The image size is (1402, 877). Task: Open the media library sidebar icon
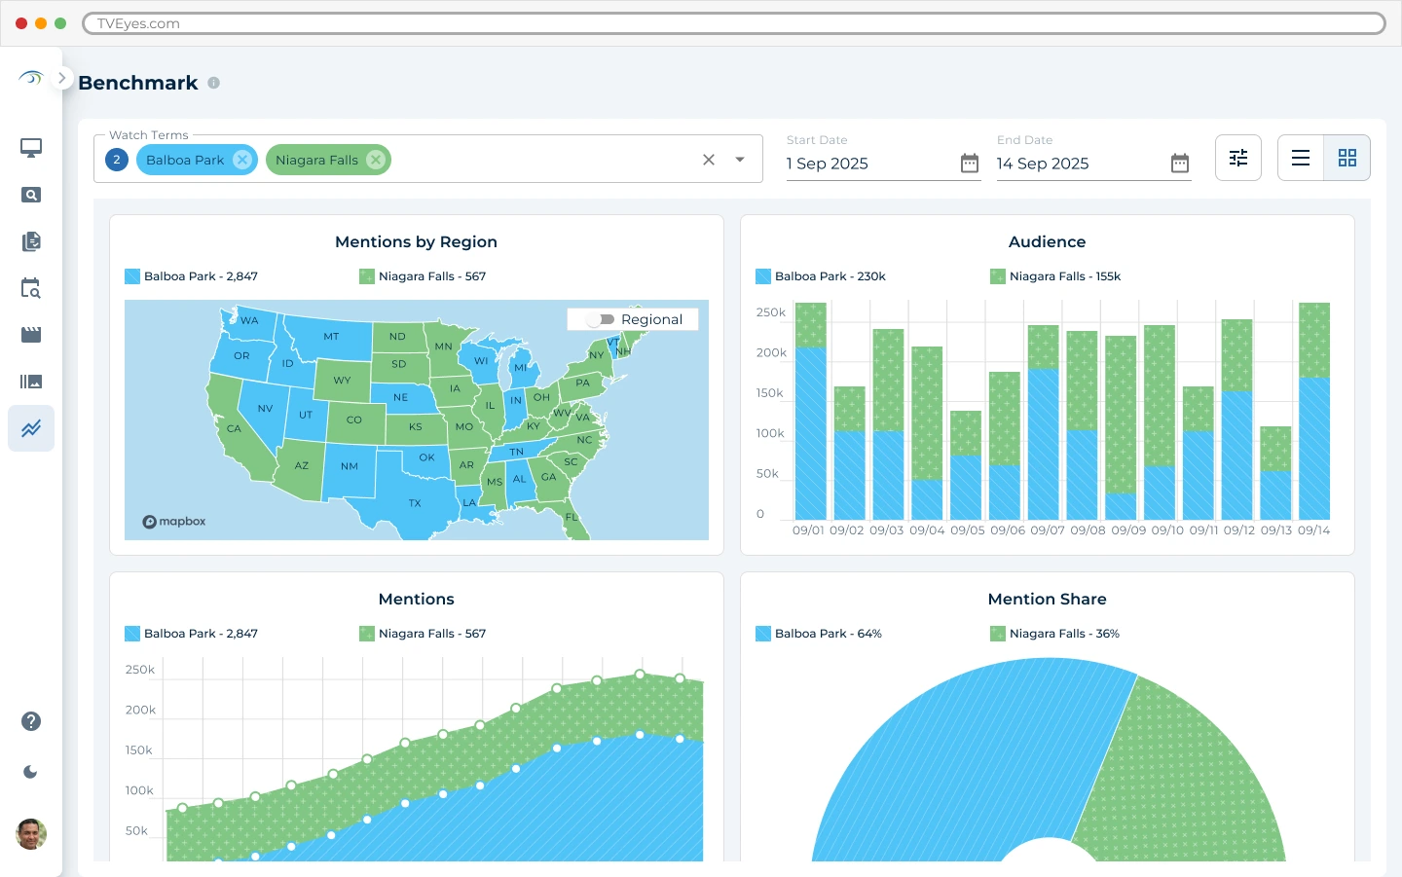point(31,382)
